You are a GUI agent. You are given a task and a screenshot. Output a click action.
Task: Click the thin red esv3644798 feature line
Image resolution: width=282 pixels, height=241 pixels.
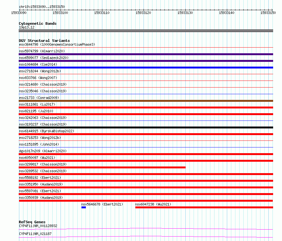[146, 48]
